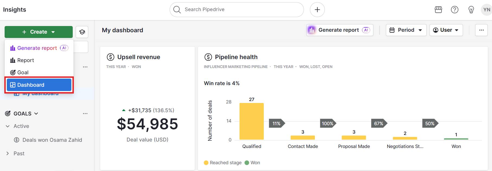Click the Insights page heading

coord(15,10)
